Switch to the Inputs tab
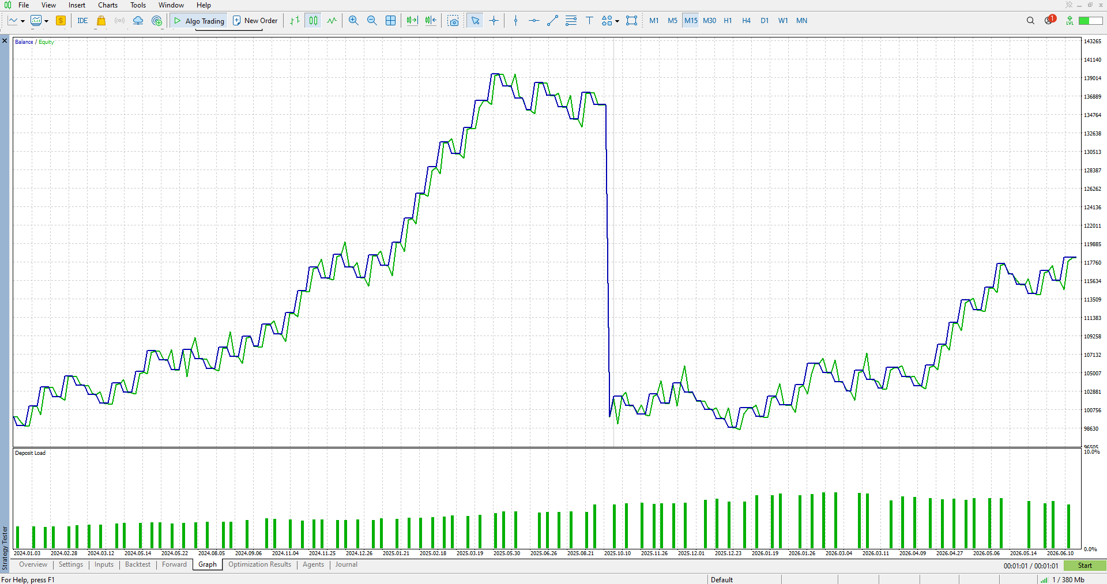This screenshot has width=1107, height=584. point(104,565)
